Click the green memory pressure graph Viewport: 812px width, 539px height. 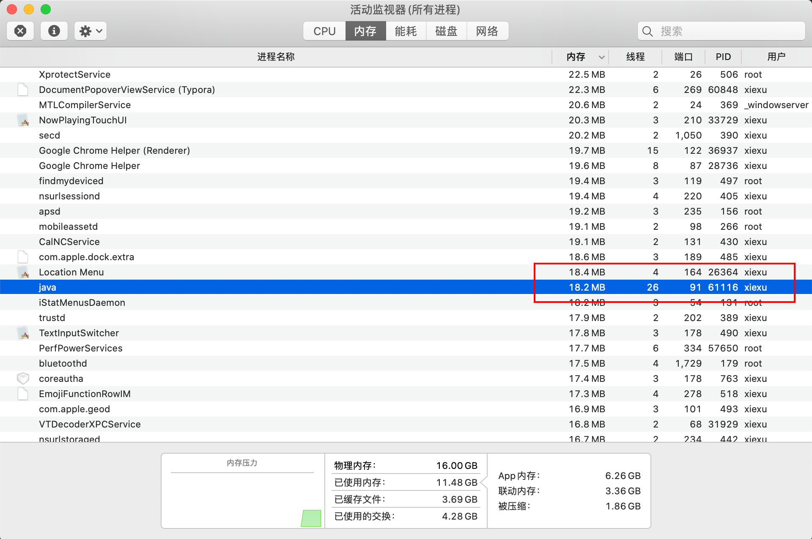311,518
